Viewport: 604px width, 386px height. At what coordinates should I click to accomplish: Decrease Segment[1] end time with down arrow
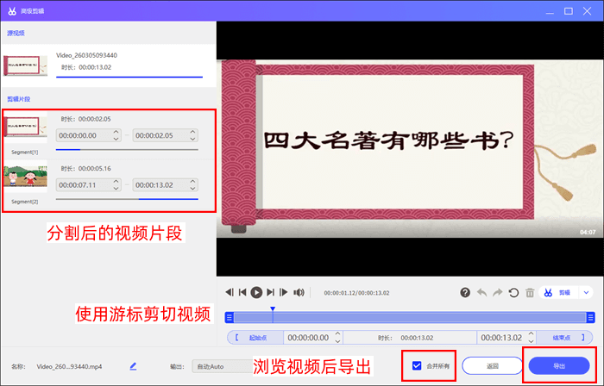pyautogui.click(x=192, y=139)
